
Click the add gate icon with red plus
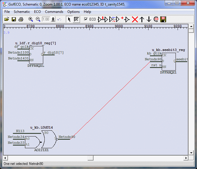[125, 19]
